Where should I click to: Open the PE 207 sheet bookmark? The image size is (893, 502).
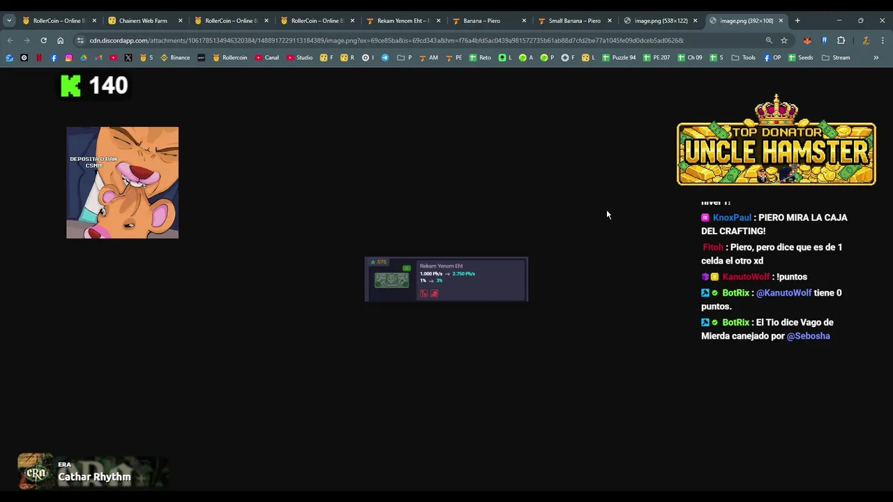[x=656, y=58]
